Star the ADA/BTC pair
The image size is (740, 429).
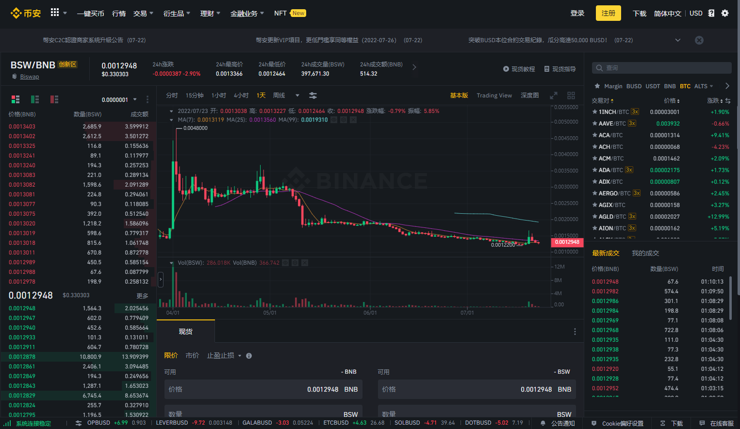[x=594, y=170]
